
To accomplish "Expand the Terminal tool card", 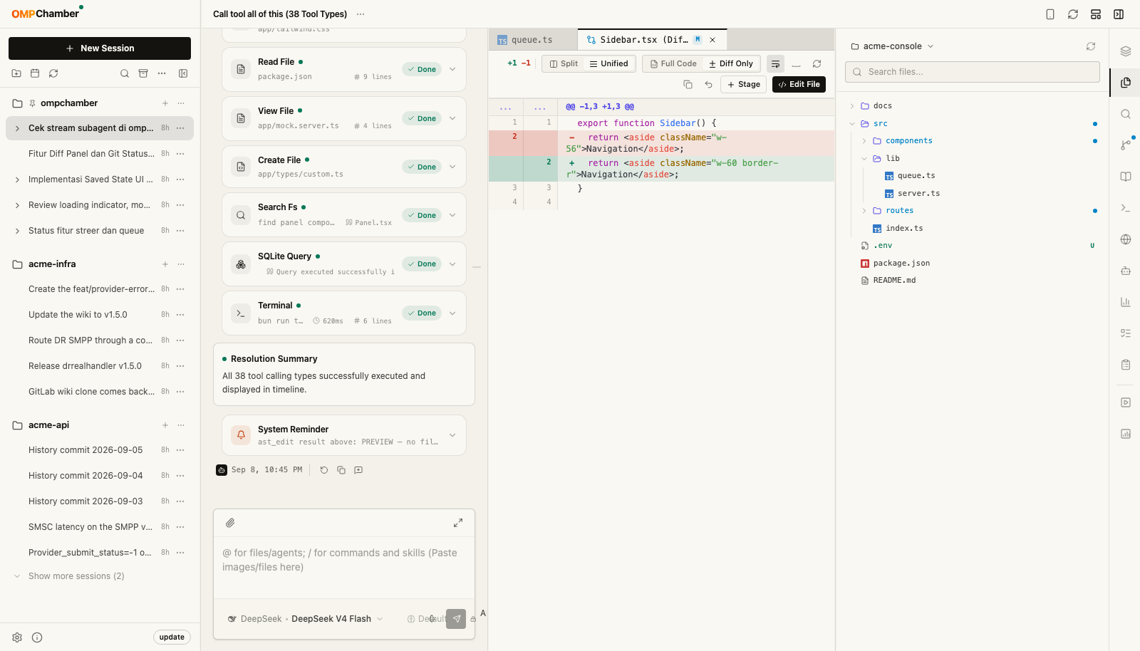I will (x=452, y=313).
